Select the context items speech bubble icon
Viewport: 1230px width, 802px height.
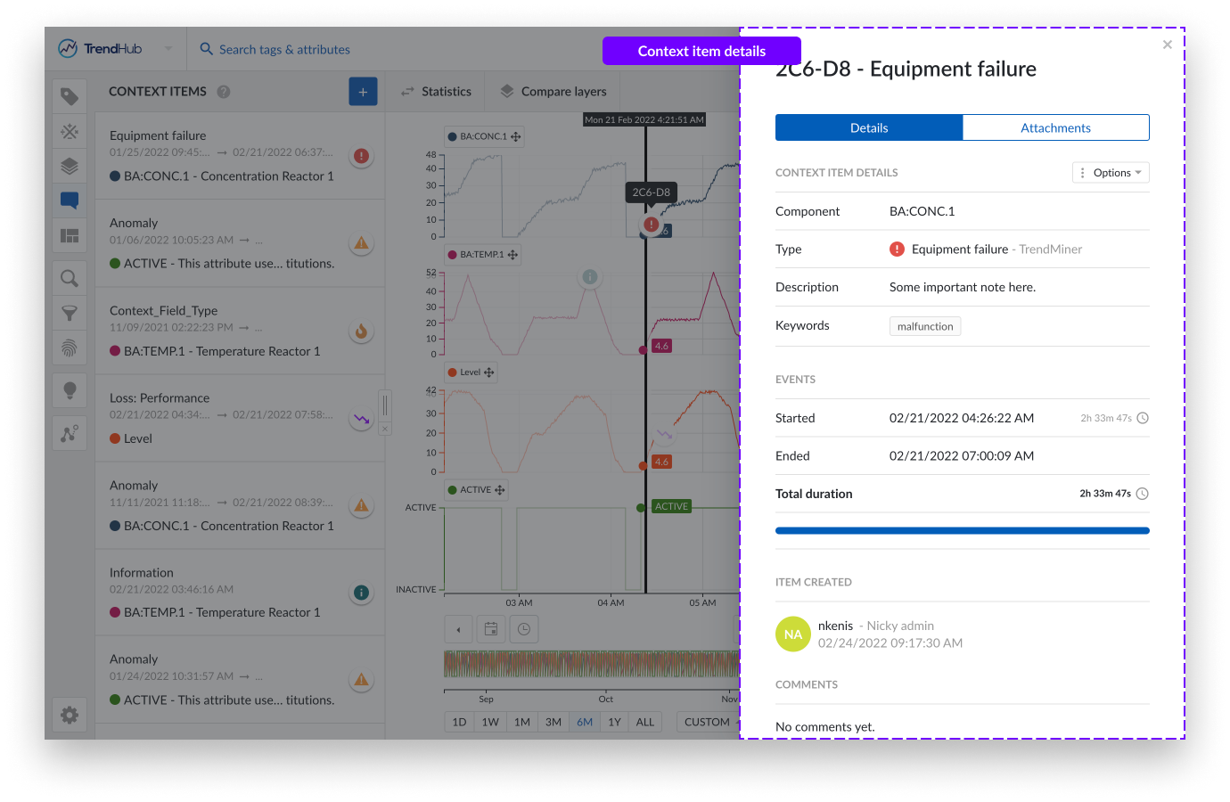[x=70, y=200]
